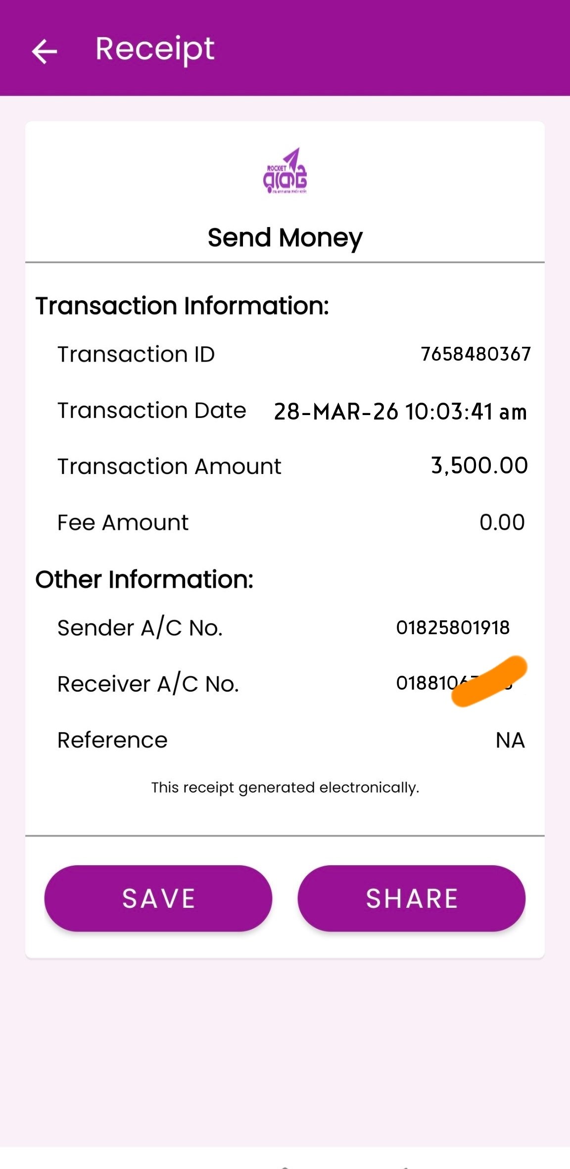
Task: Tap the Receipt header title
Action: [x=154, y=49]
